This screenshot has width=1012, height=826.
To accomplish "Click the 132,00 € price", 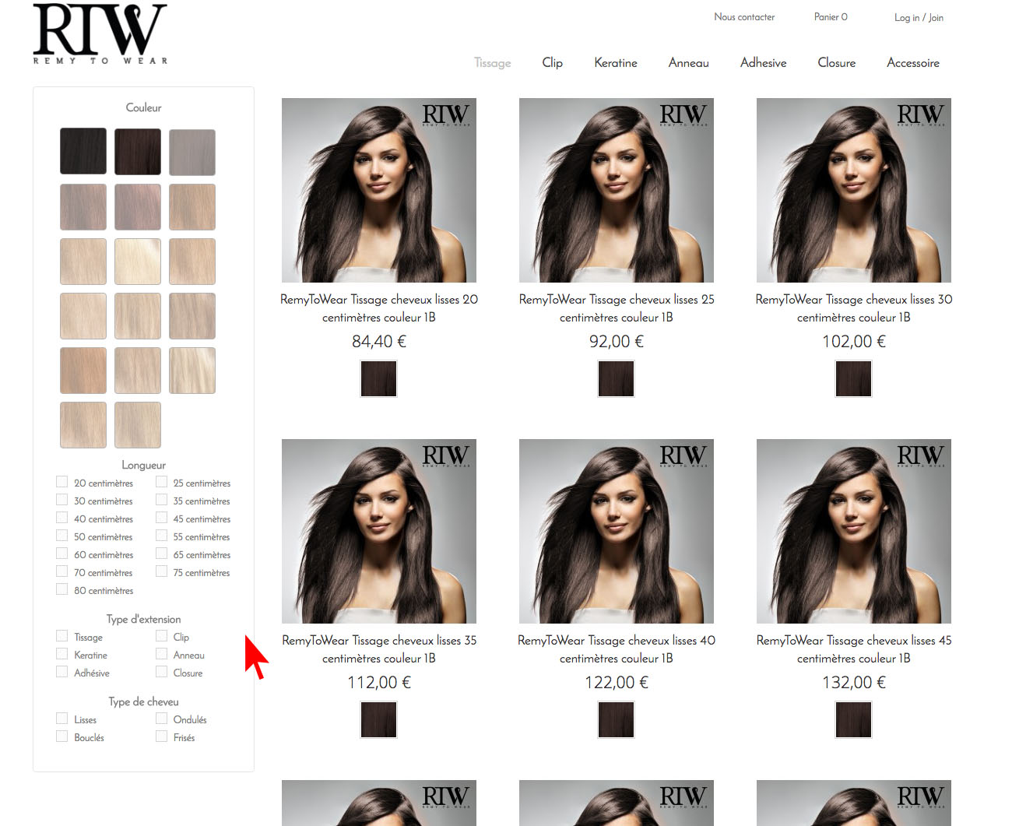I will coord(854,683).
